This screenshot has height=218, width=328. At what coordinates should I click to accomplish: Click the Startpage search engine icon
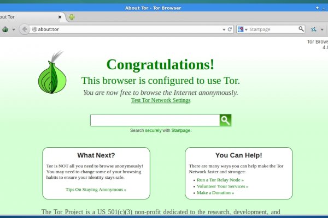pos(241,29)
